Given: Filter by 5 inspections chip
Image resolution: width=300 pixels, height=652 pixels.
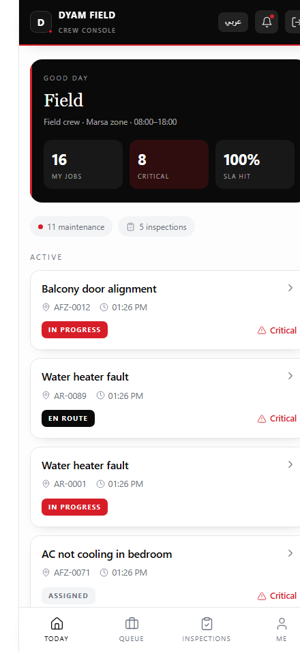Looking at the screenshot, I should point(156,226).
